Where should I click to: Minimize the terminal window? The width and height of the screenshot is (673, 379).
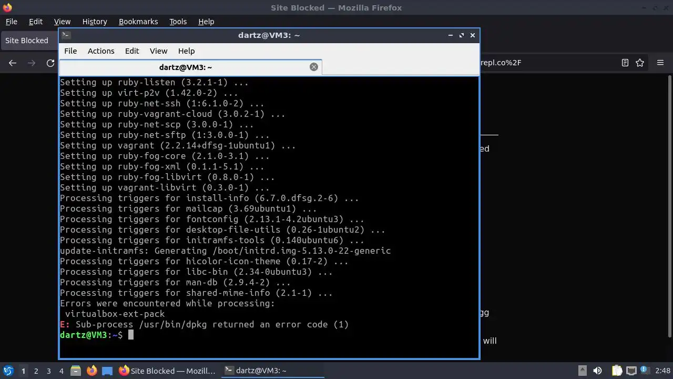(x=451, y=35)
